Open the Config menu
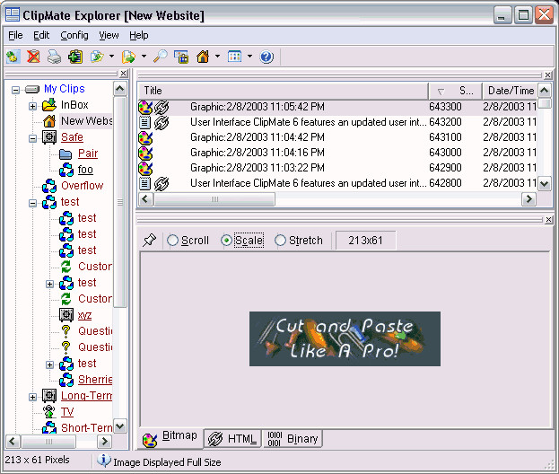The height and width of the screenshot is (474, 559). coord(74,35)
